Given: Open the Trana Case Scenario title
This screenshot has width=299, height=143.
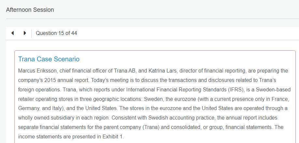Looking at the screenshot, I should 49,59.
